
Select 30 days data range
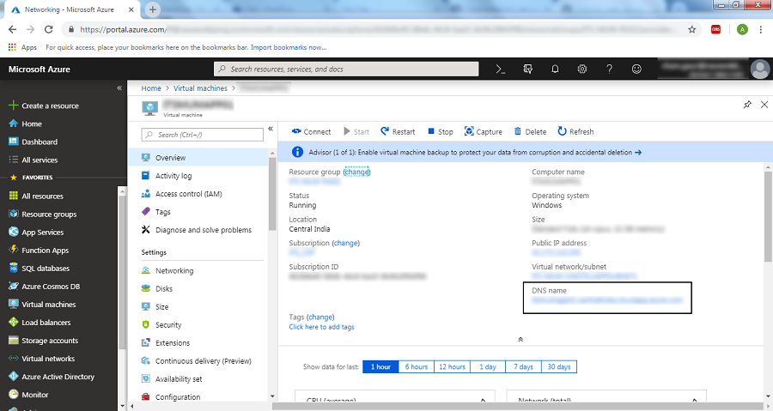559,366
